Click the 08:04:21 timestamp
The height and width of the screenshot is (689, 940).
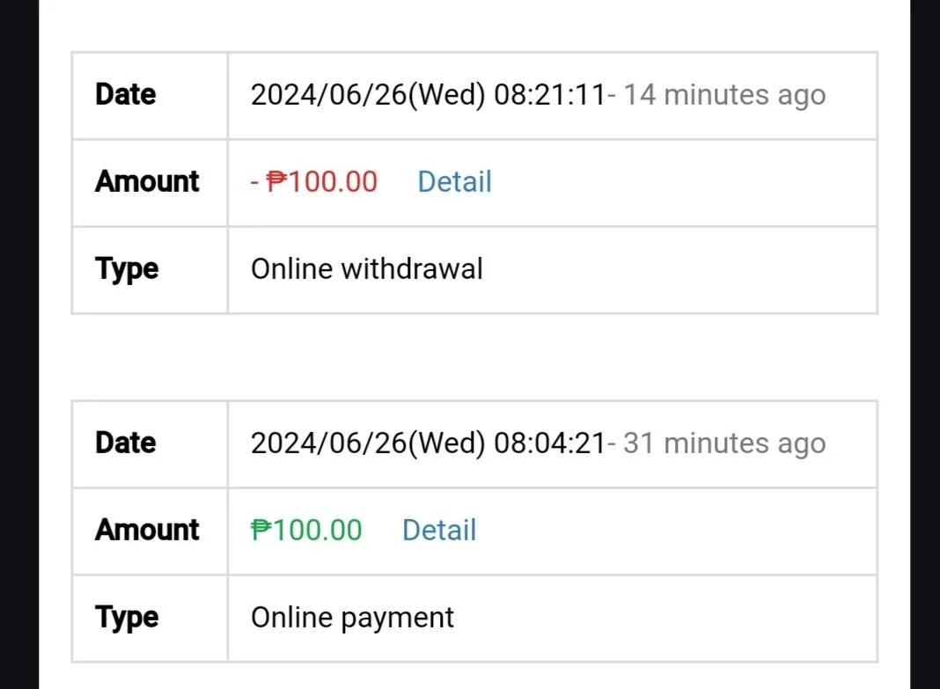tap(550, 443)
